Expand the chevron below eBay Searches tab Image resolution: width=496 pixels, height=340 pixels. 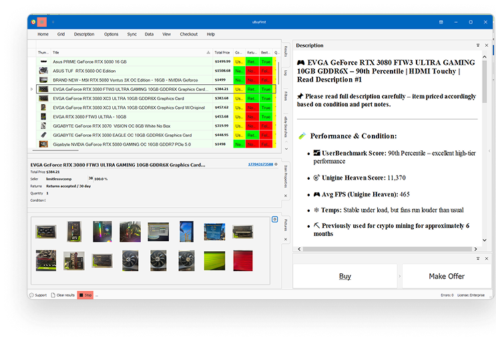coord(286,149)
